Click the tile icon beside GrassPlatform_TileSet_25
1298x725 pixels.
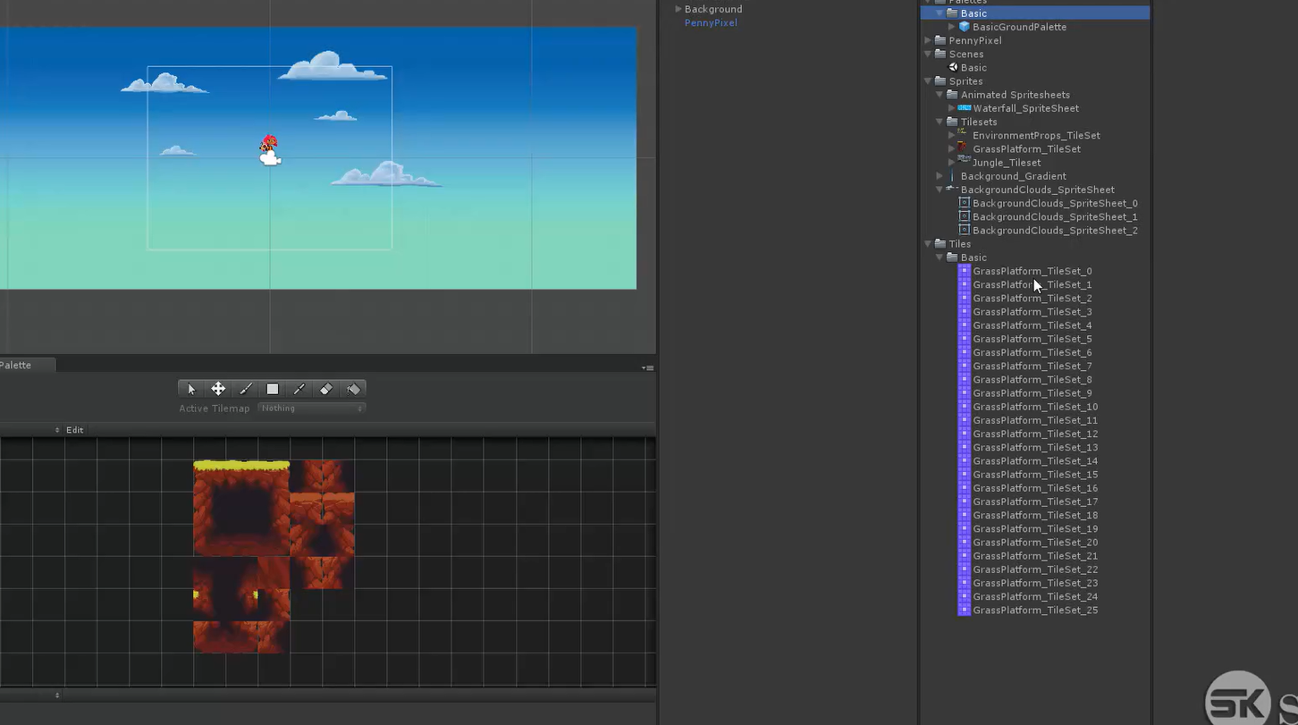click(964, 610)
